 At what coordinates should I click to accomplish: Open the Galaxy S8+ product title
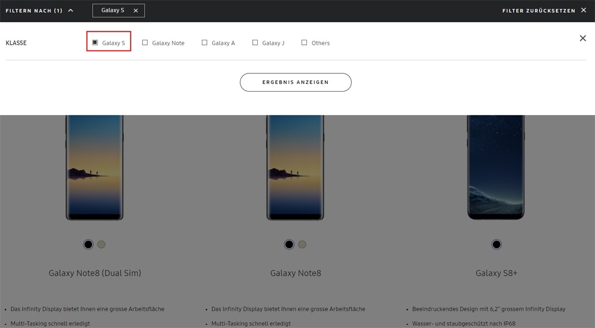coord(496,273)
